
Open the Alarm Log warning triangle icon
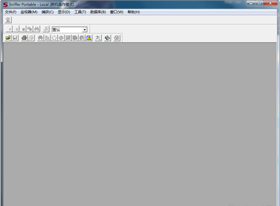pos(89,38)
